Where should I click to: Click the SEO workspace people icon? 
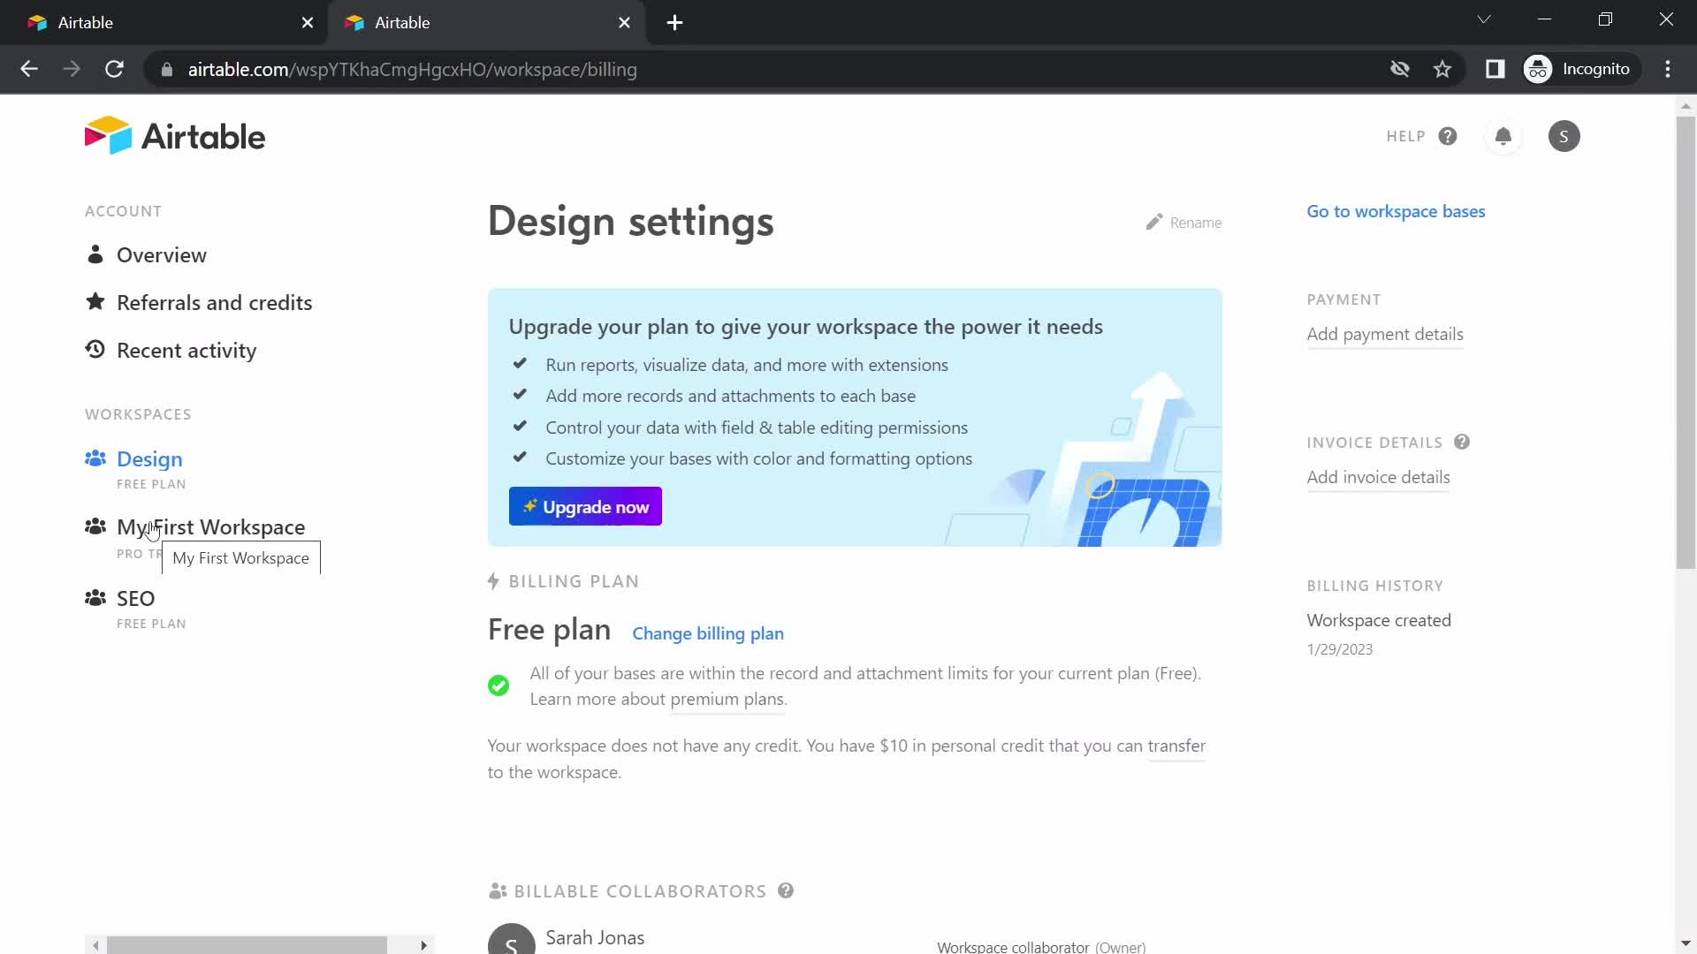pos(95,597)
